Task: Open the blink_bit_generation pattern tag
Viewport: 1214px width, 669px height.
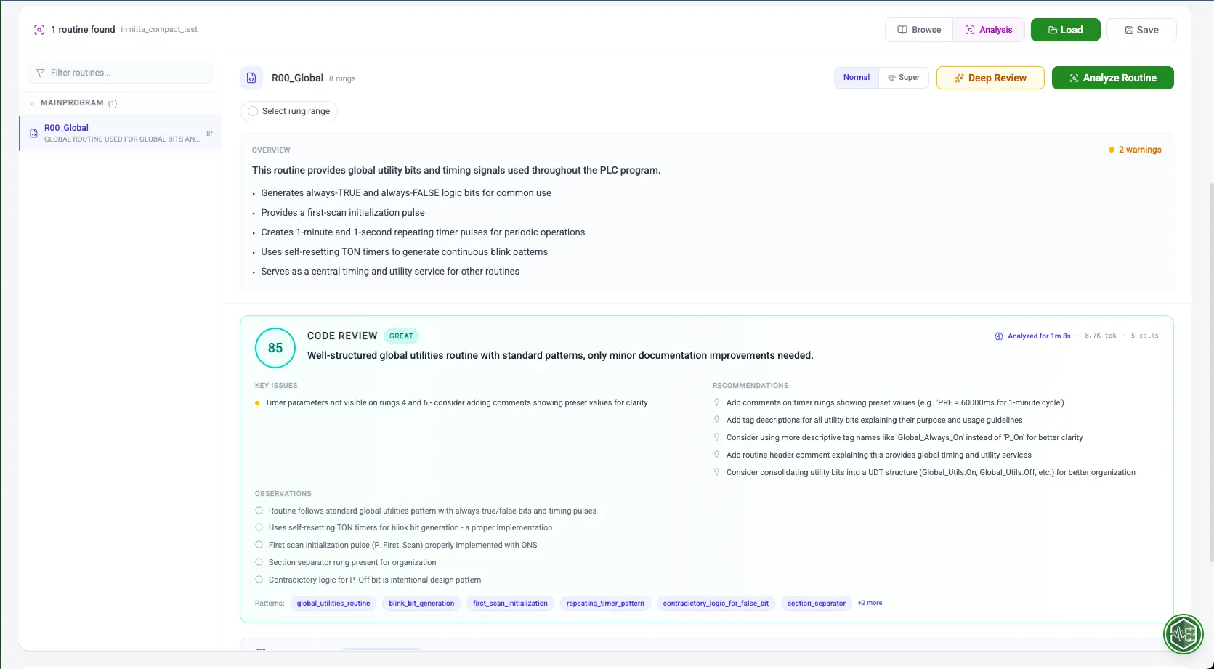Action: (x=421, y=604)
